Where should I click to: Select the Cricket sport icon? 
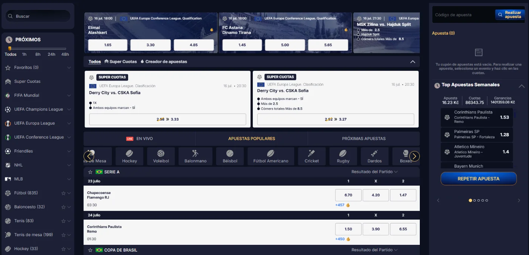pyautogui.click(x=312, y=156)
